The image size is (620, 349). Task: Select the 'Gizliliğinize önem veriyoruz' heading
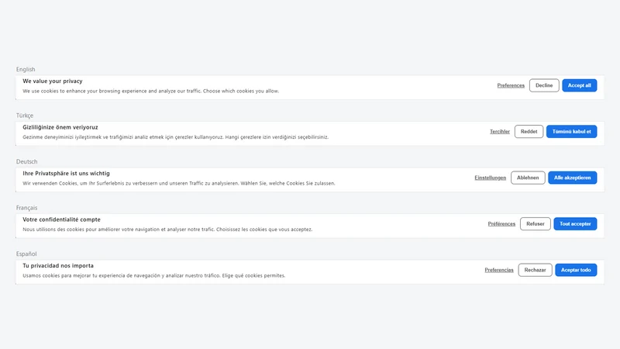60,127
